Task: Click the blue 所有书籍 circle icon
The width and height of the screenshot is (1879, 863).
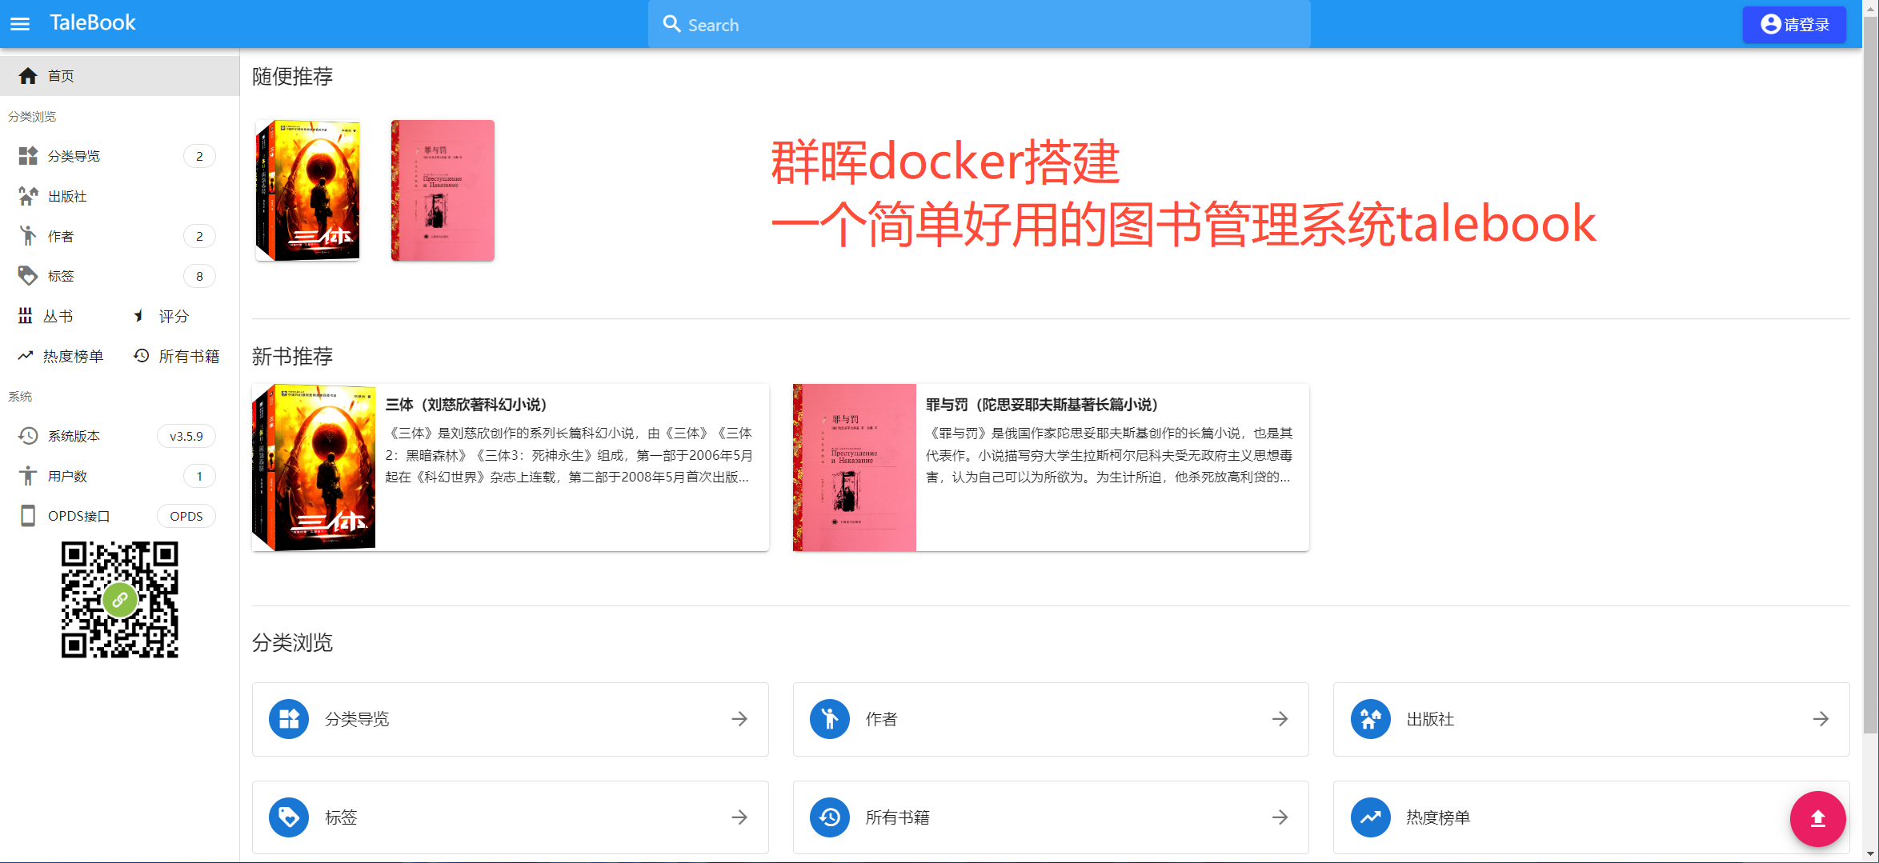Action: click(x=830, y=817)
